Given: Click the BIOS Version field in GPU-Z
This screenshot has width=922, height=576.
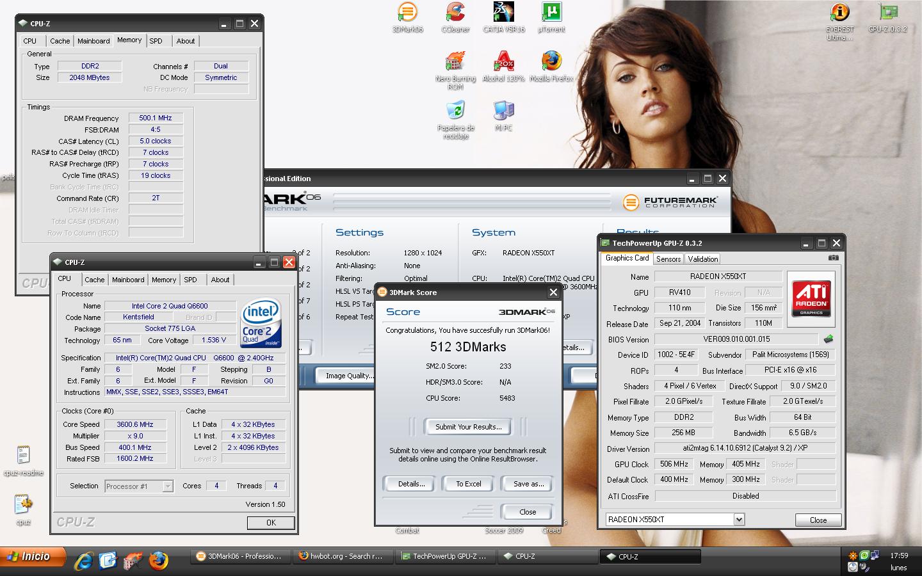Looking at the screenshot, I should click(736, 339).
